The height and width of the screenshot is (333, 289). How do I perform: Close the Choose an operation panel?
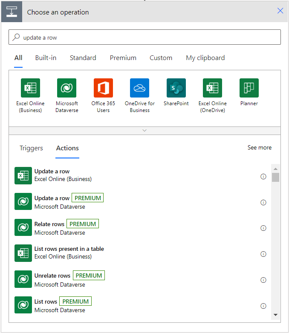pos(280,11)
